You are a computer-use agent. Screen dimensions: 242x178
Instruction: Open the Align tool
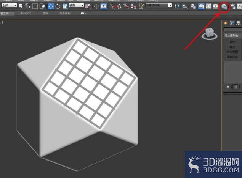(184, 6)
